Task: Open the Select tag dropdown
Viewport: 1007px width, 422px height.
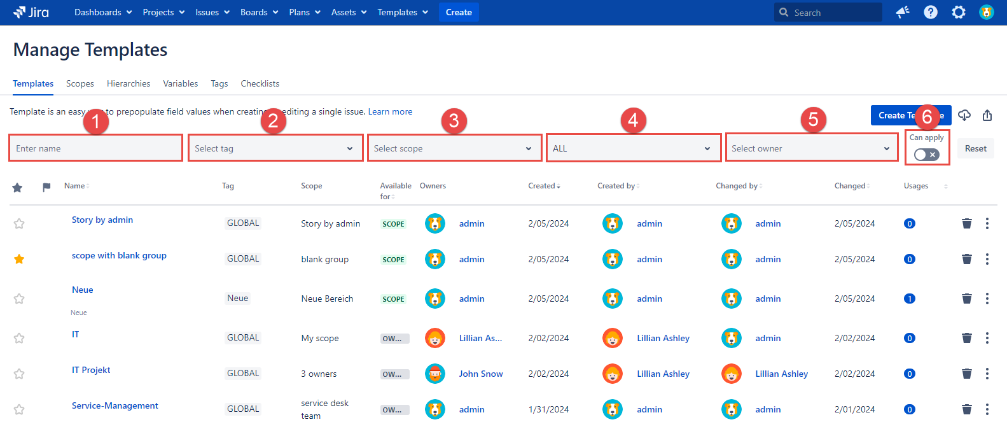Action: click(275, 148)
